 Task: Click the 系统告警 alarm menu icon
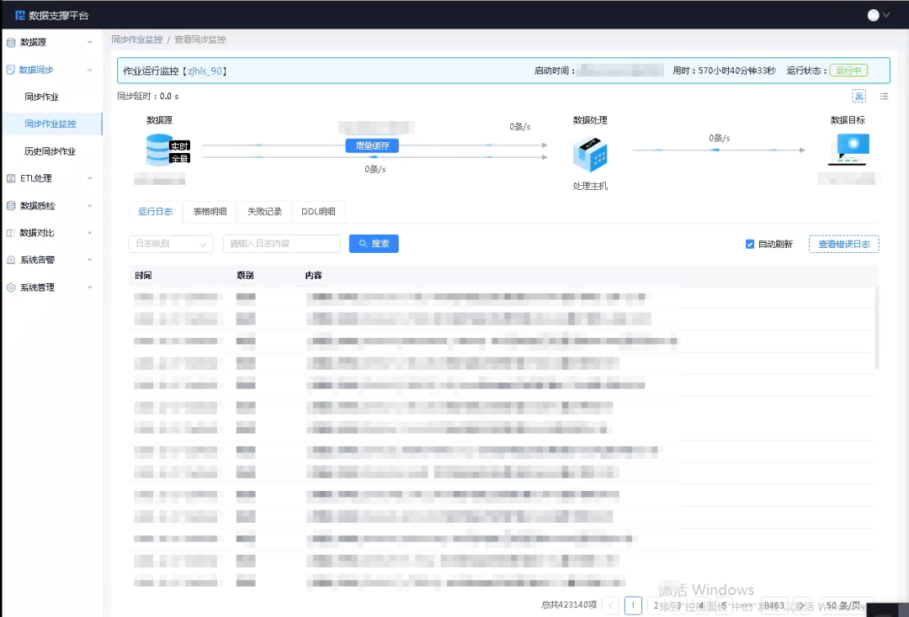pos(11,260)
